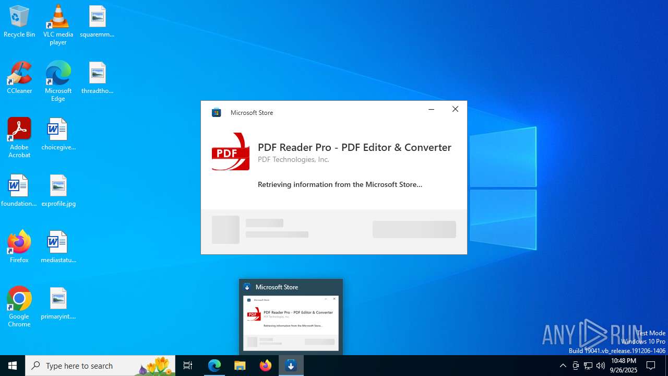
Task: Click the meeting/security tray icon
Action: tap(576, 366)
